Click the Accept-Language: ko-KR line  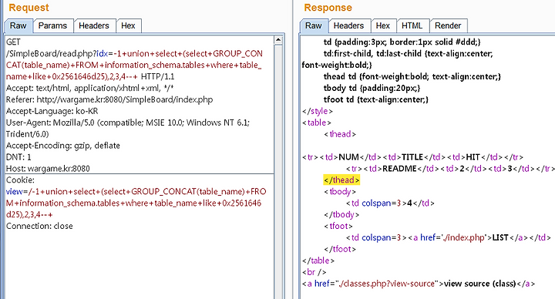(x=52, y=111)
